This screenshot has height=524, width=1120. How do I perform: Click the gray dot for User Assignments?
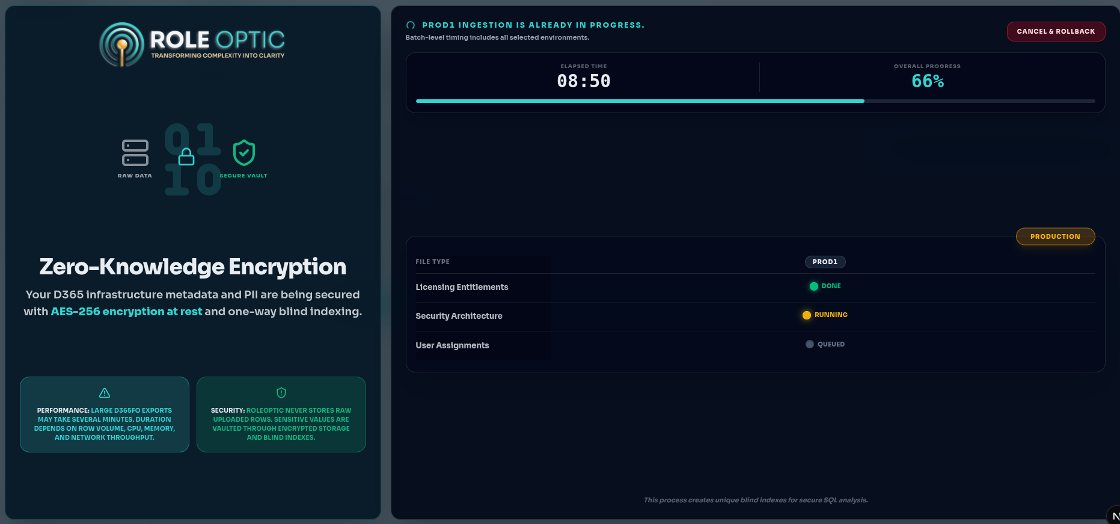[810, 345]
